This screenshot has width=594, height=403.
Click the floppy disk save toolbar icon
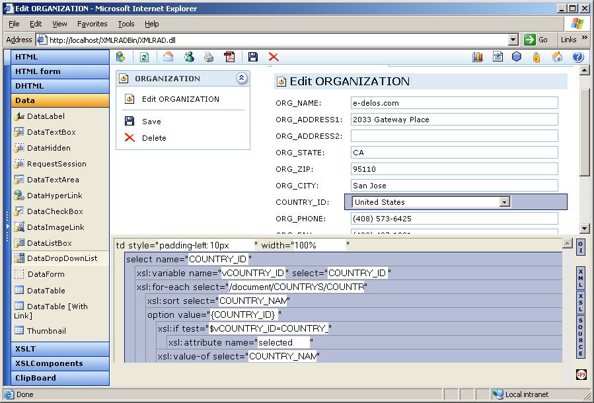(x=253, y=57)
